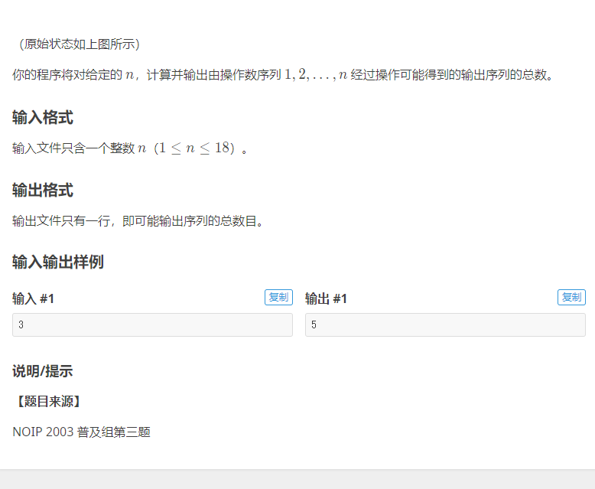Click the 输出格式 heading
This screenshot has height=489, width=595.
tap(43, 191)
